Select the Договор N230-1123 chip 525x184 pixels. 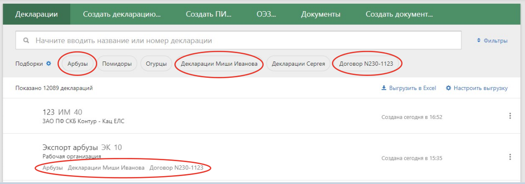367,64
